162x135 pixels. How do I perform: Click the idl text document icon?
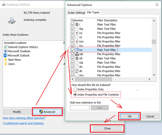77,58
